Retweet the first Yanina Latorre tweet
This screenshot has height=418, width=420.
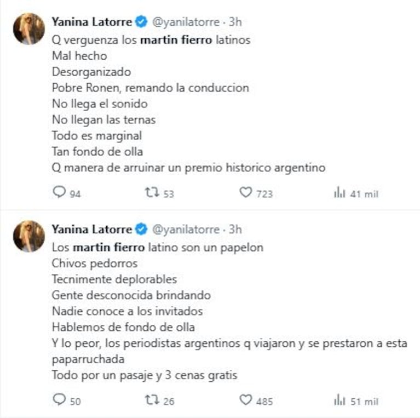pyautogui.click(x=152, y=192)
